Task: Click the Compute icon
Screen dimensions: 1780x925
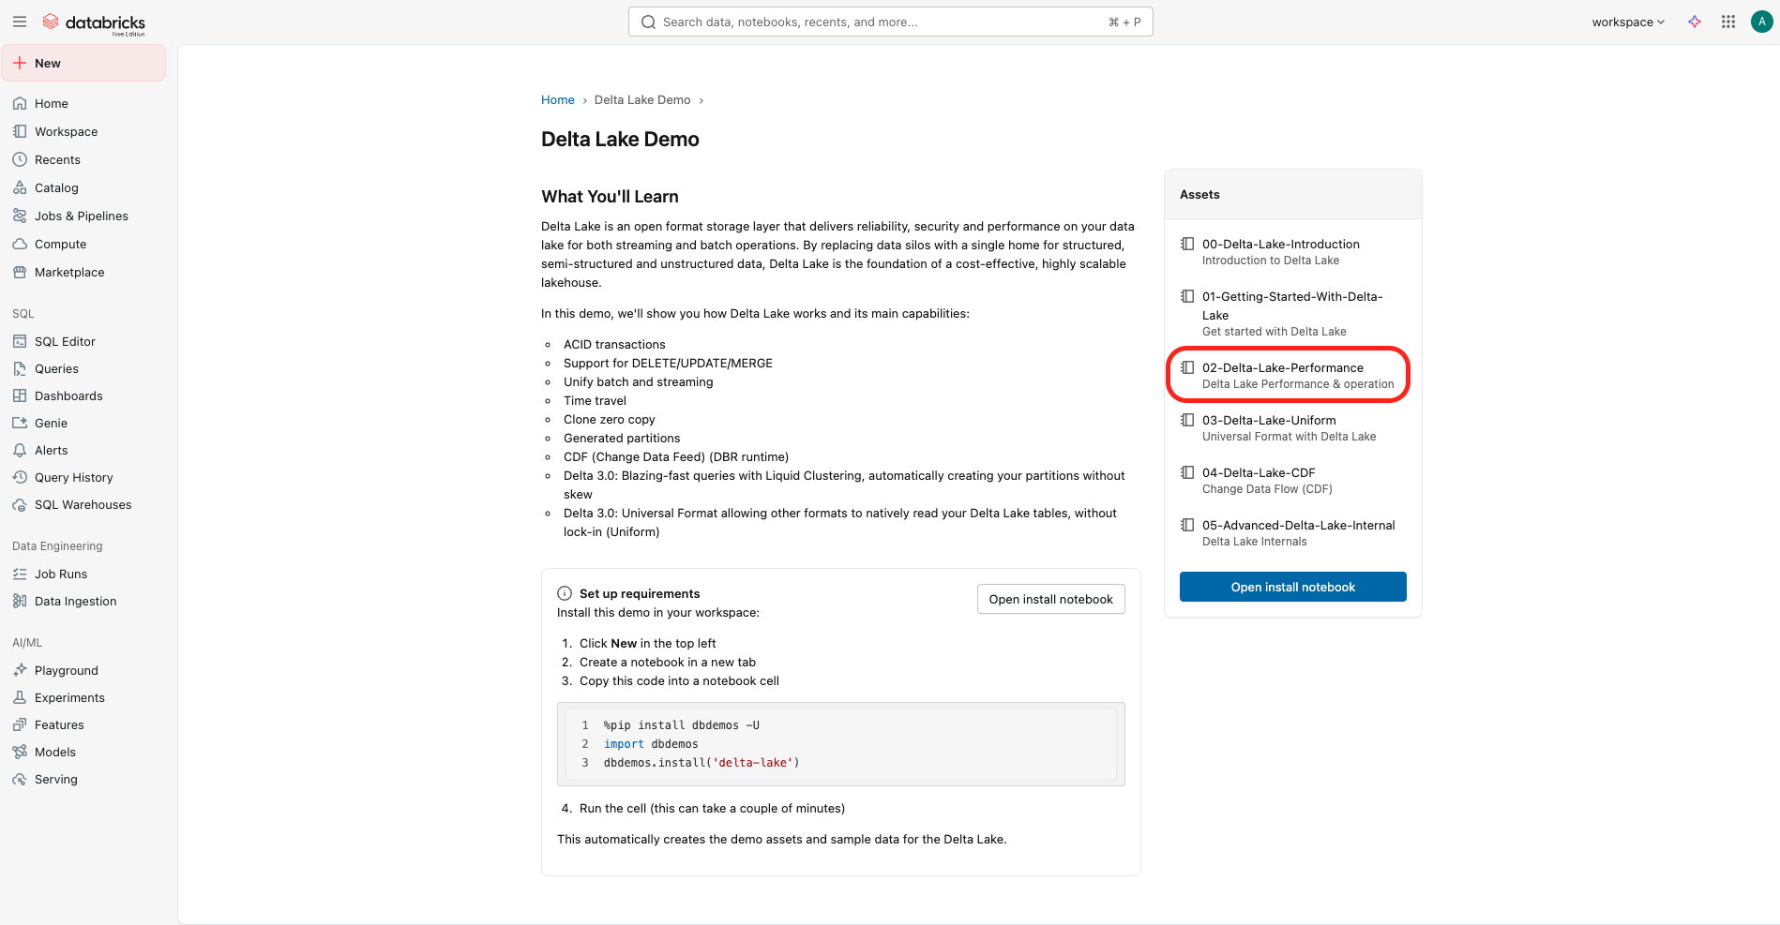Action: coord(21,244)
